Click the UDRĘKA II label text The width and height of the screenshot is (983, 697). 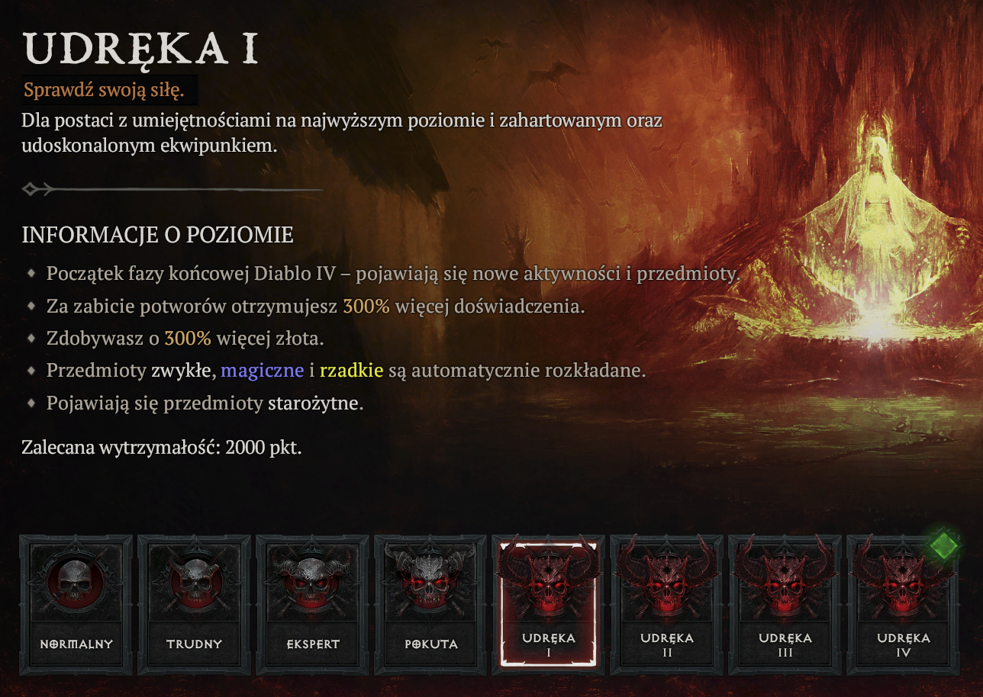point(667,644)
